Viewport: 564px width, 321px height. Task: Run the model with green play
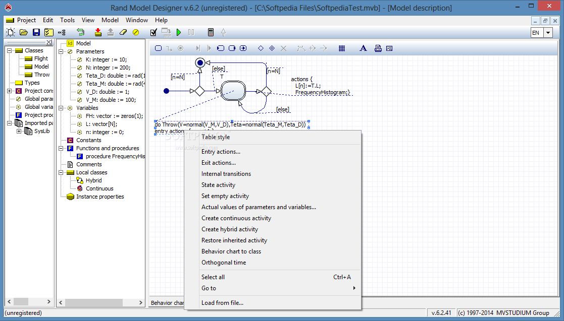coord(179,32)
